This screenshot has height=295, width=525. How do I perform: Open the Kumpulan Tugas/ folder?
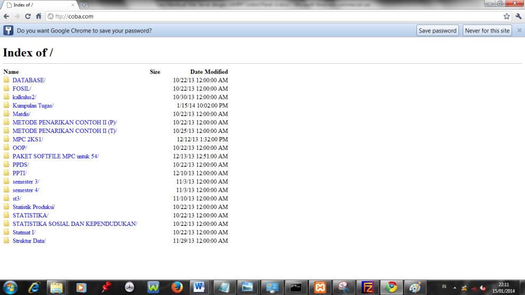coord(33,106)
